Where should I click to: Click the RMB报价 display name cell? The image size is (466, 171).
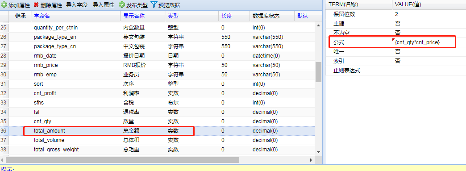[135, 65]
